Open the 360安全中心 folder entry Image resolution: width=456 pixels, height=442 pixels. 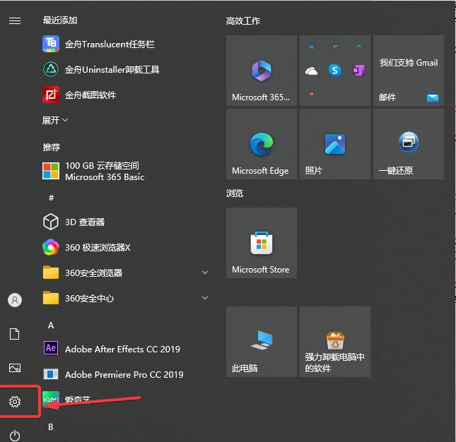[126, 298]
